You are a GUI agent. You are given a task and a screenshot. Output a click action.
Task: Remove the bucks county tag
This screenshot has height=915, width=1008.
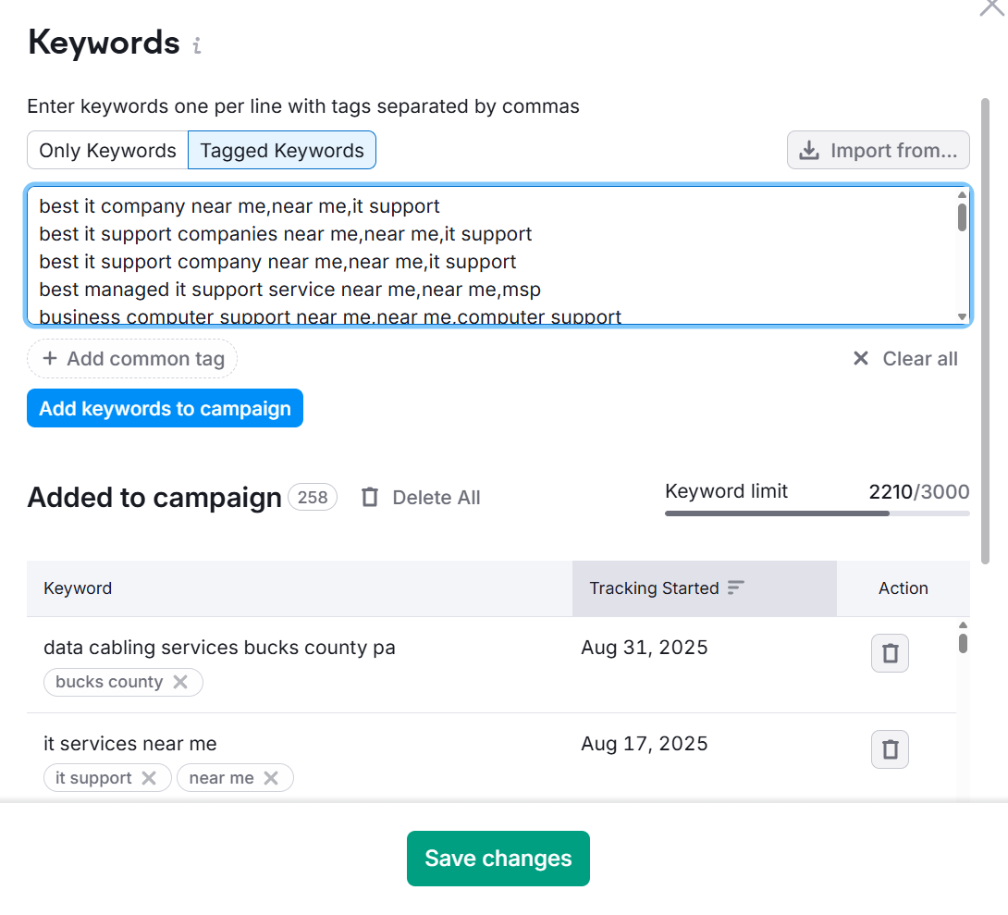tap(180, 682)
